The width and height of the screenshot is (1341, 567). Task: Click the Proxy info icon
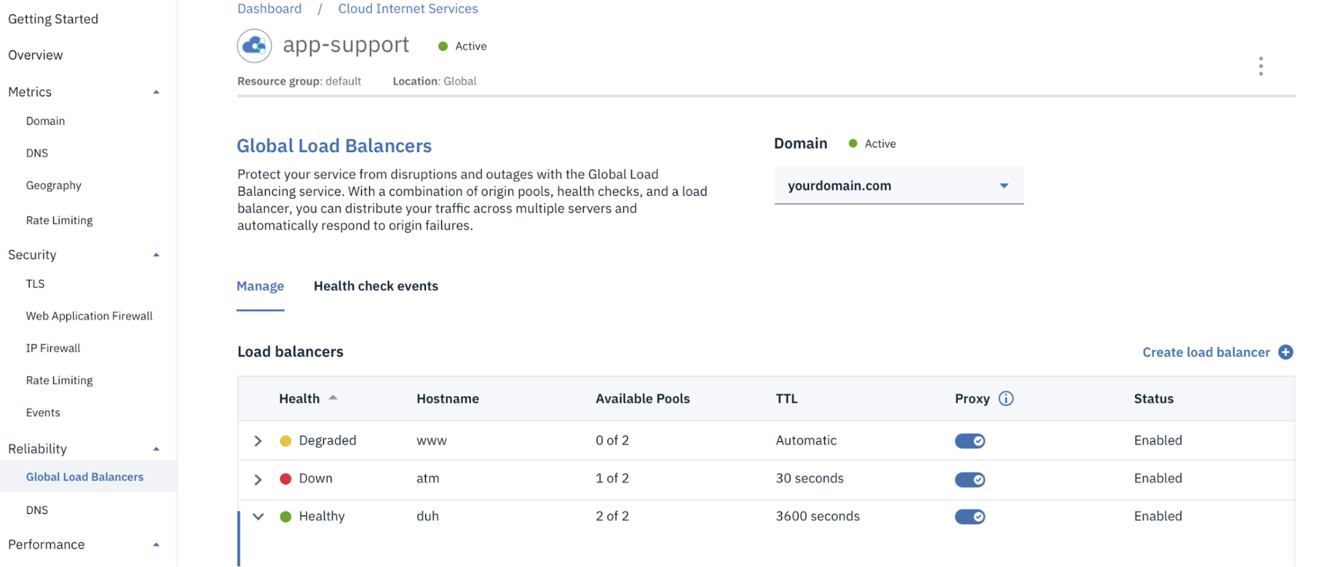click(1006, 399)
